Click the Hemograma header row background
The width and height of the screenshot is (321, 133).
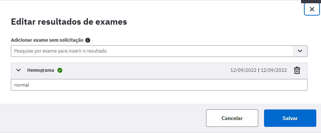point(143,70)
